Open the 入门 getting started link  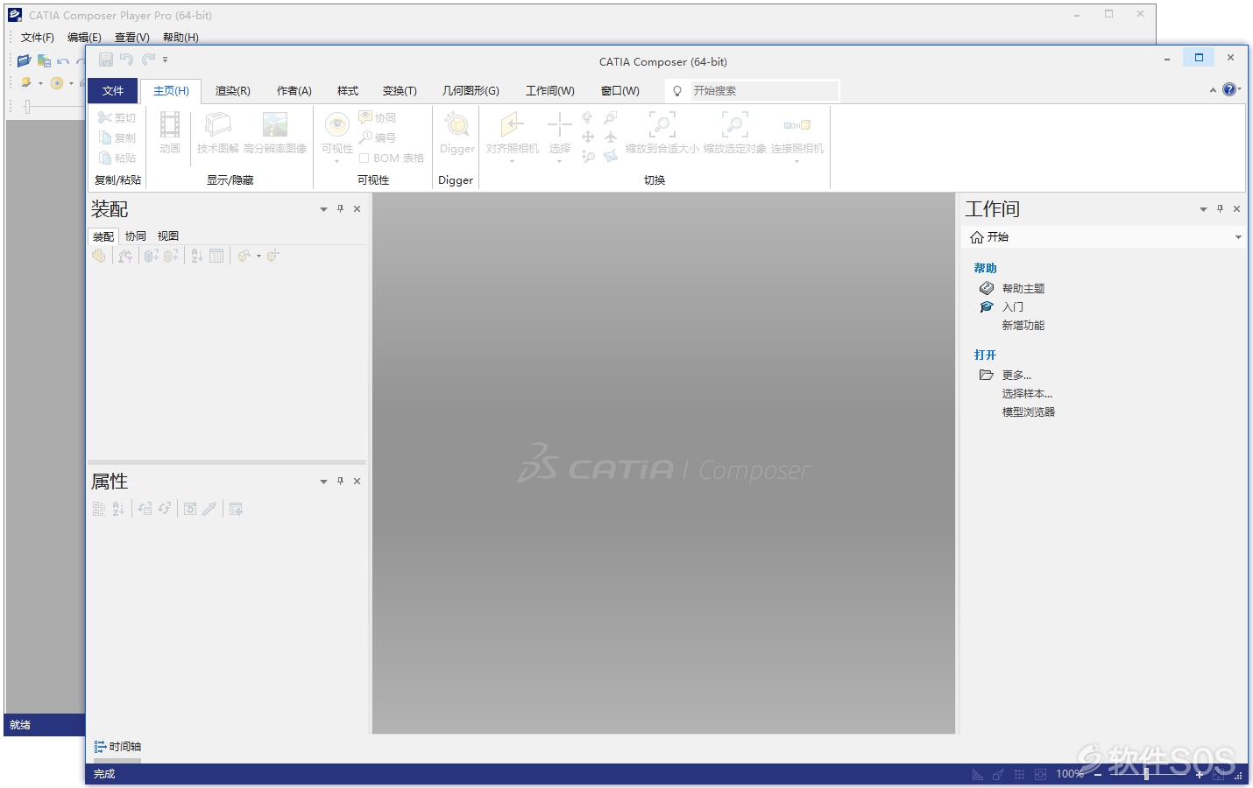pyautogui.click(x=1013, y=306)
